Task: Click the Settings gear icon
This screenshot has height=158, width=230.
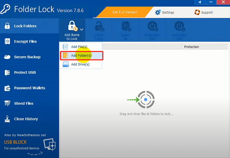Action: click(x=158, y=12)
